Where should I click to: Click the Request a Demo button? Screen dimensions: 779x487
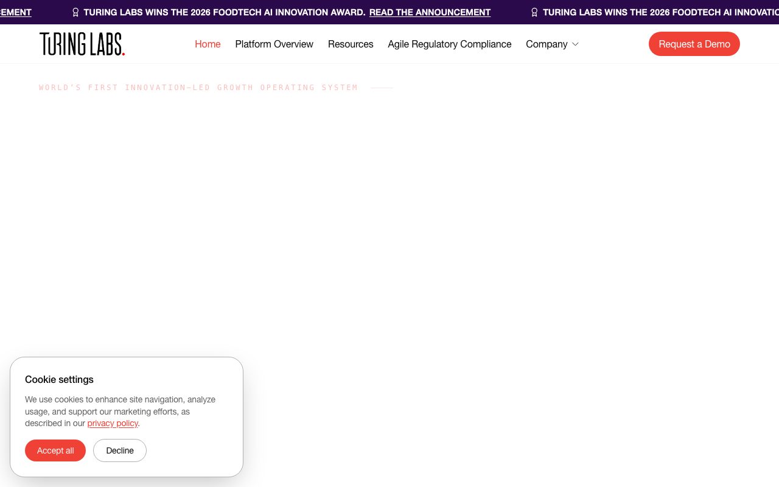pyautogui.click(x=694, y=44)
